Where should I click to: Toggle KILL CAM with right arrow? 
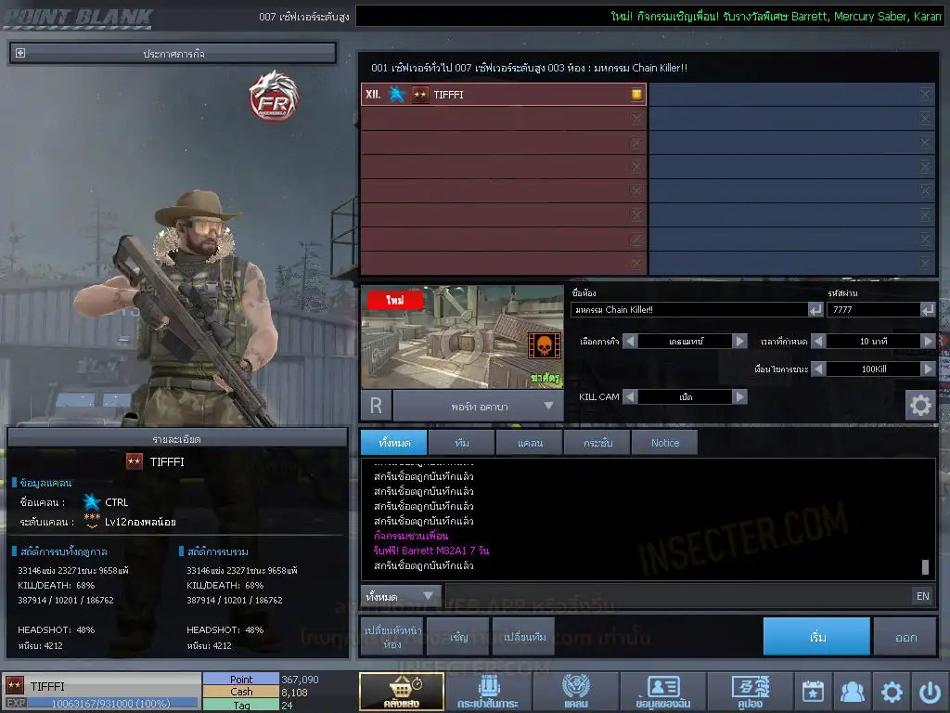click(739, 396)
